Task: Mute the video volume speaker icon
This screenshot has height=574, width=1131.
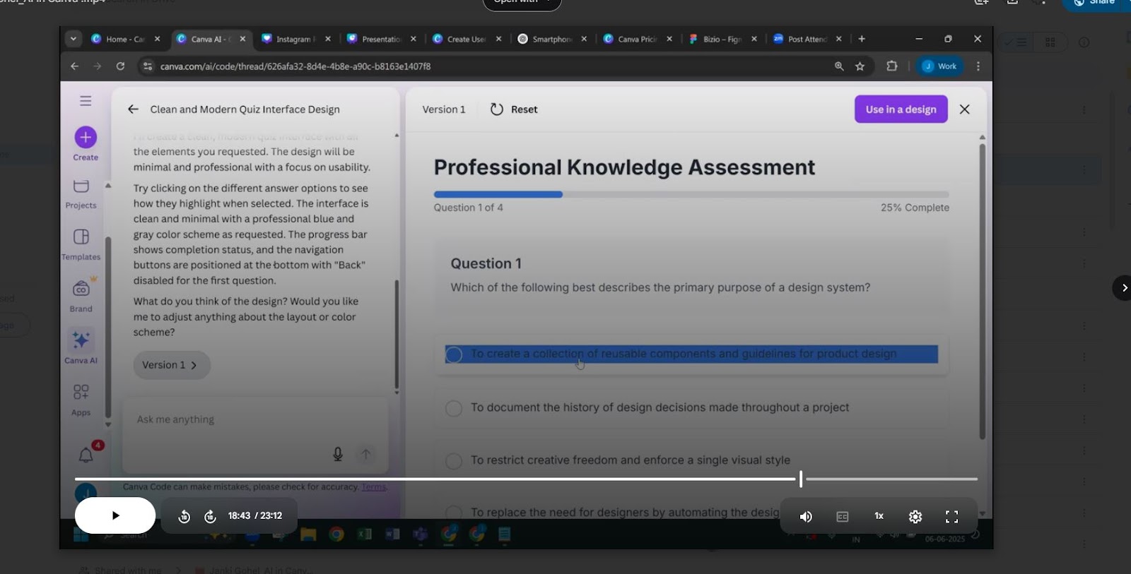Action: coord(806,517)
